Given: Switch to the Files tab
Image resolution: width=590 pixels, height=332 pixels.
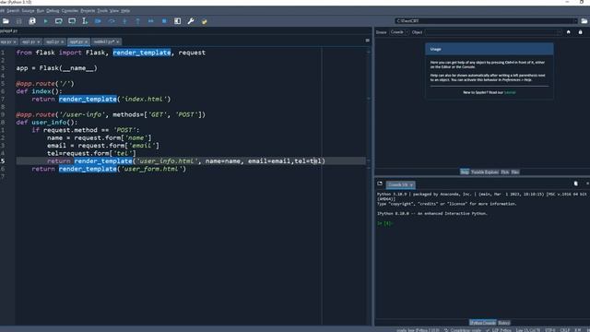Looking at the screenshot, I should point(515,172).
